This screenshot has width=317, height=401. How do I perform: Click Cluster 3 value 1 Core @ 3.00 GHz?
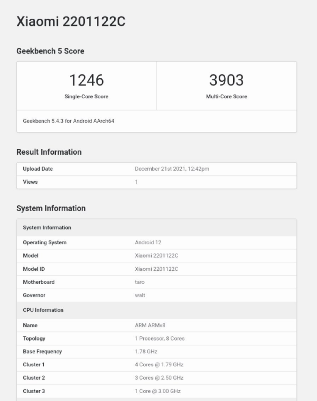(x=157, y=391)
